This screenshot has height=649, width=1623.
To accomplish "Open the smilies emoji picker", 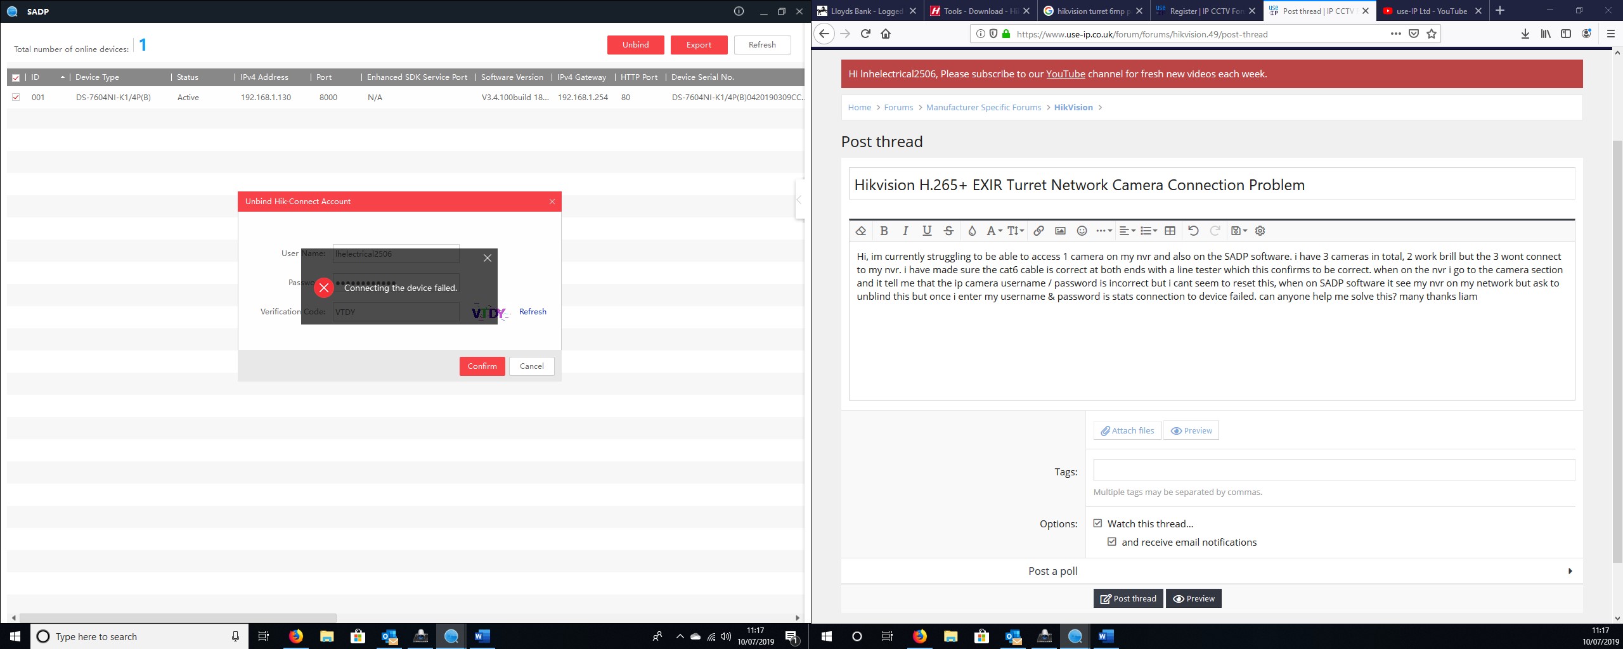I will click(x=1082, y=231).
